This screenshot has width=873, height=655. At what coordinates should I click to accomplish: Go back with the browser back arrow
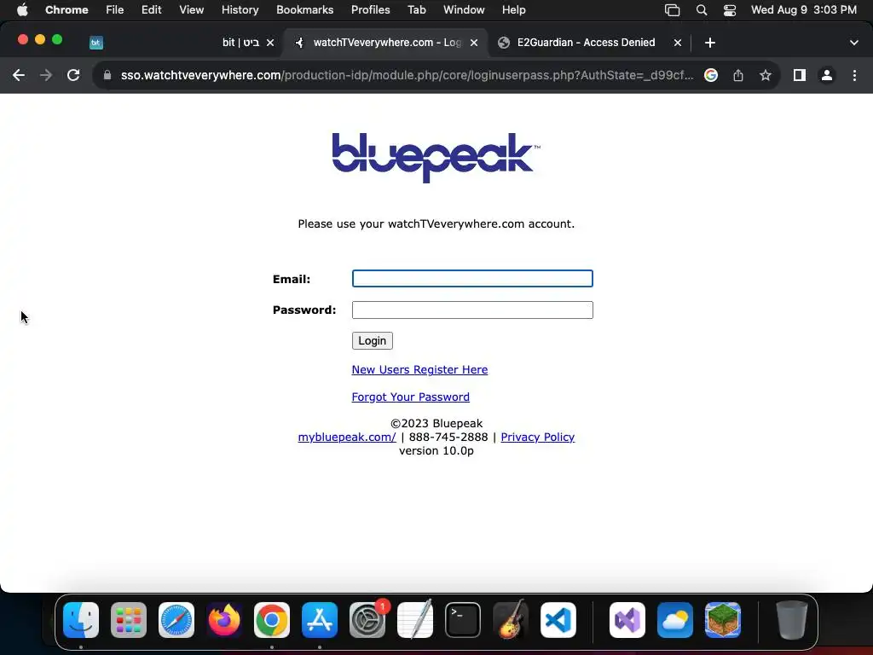pyautogui.click(x=19, y=75)
